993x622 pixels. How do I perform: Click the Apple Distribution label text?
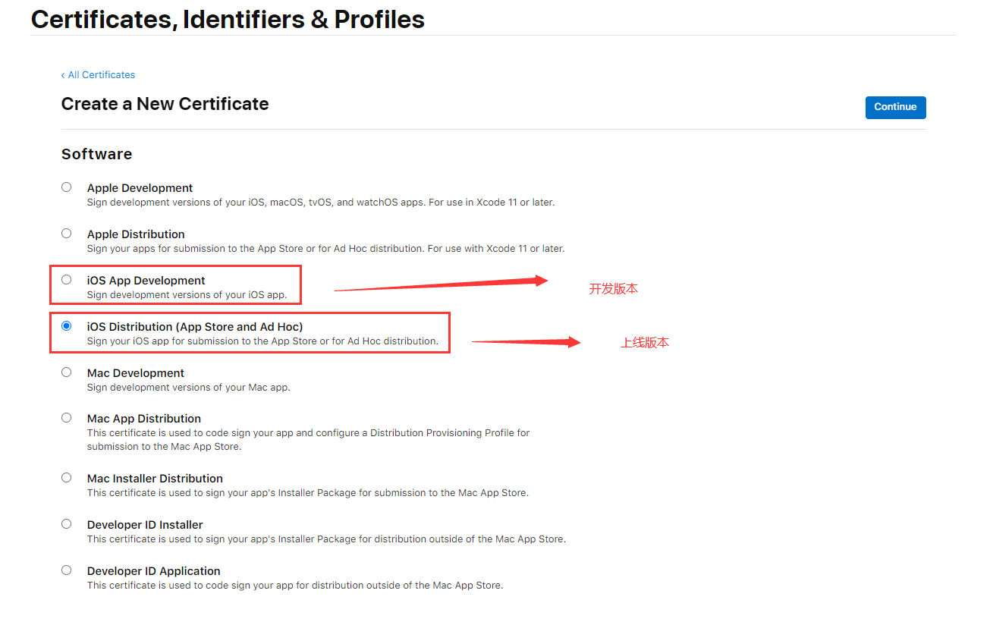(136, 234)
